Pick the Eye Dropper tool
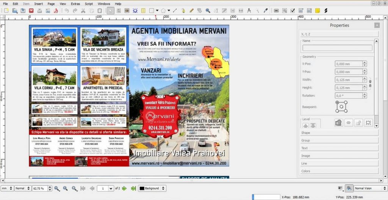 tap(266, 11)
